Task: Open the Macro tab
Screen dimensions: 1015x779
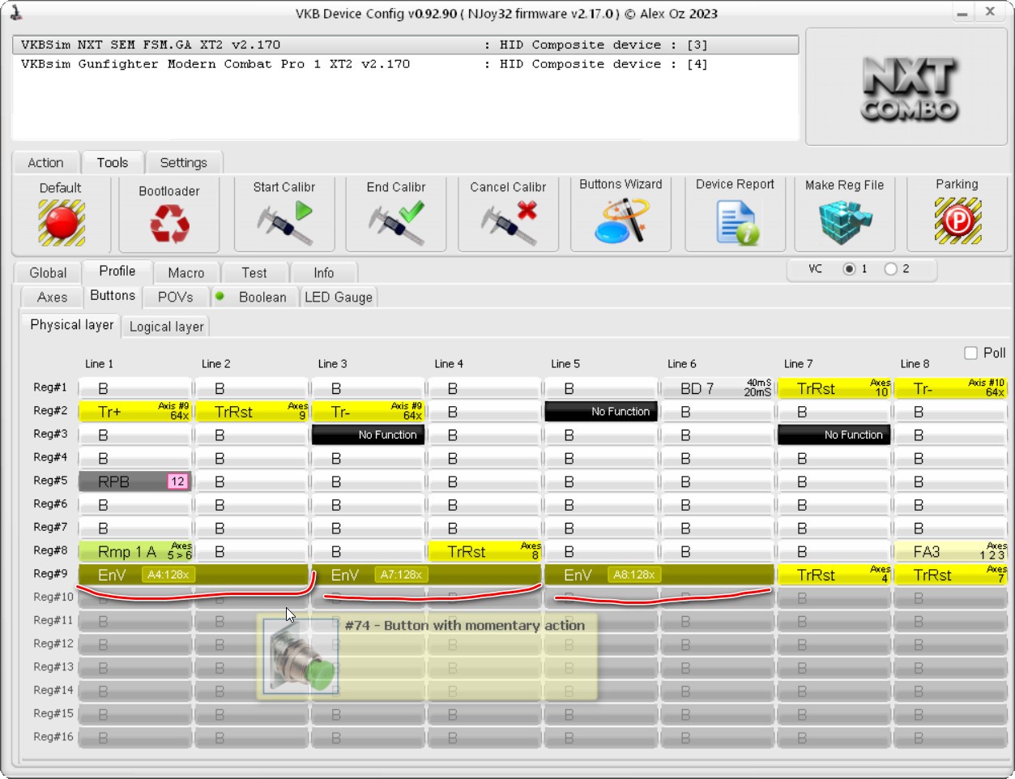Action: click(x=186, y=273)
